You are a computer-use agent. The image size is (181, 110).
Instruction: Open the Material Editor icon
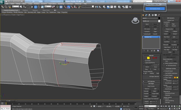(119, 7)
